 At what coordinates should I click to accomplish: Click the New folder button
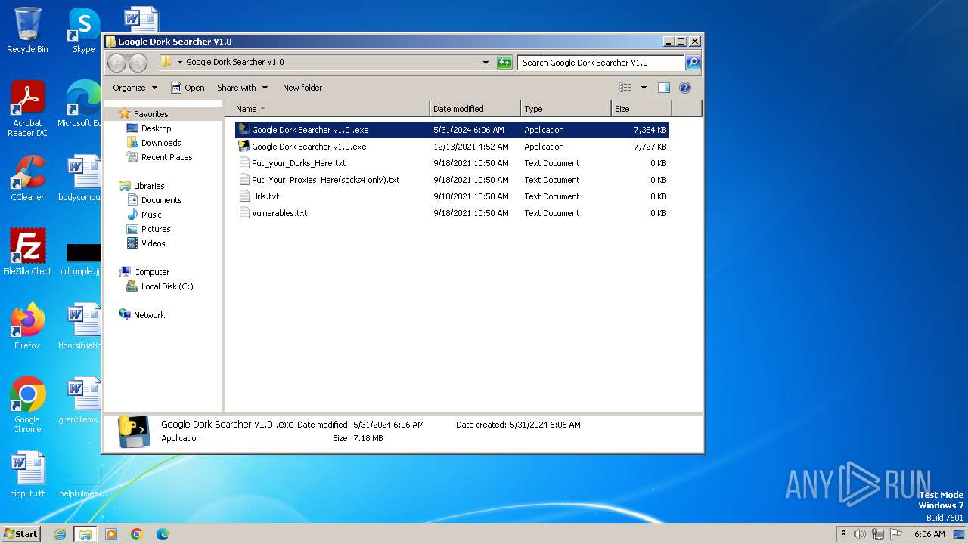click(x=302, y=88)
